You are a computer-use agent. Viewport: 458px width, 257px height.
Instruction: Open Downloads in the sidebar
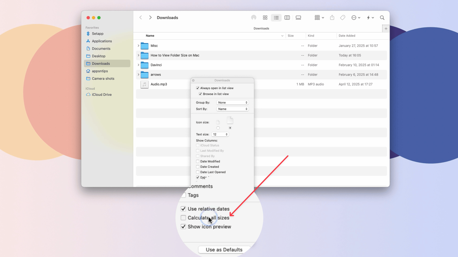pos(101,63)
